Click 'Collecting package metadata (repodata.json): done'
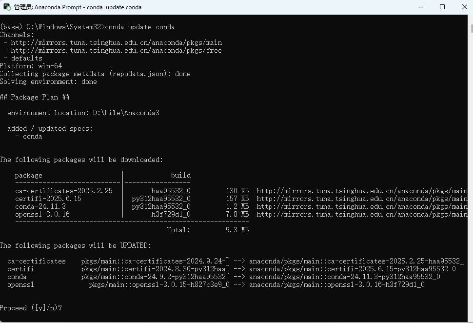Viewport: 473px width, 323px height. pos(95,74)
